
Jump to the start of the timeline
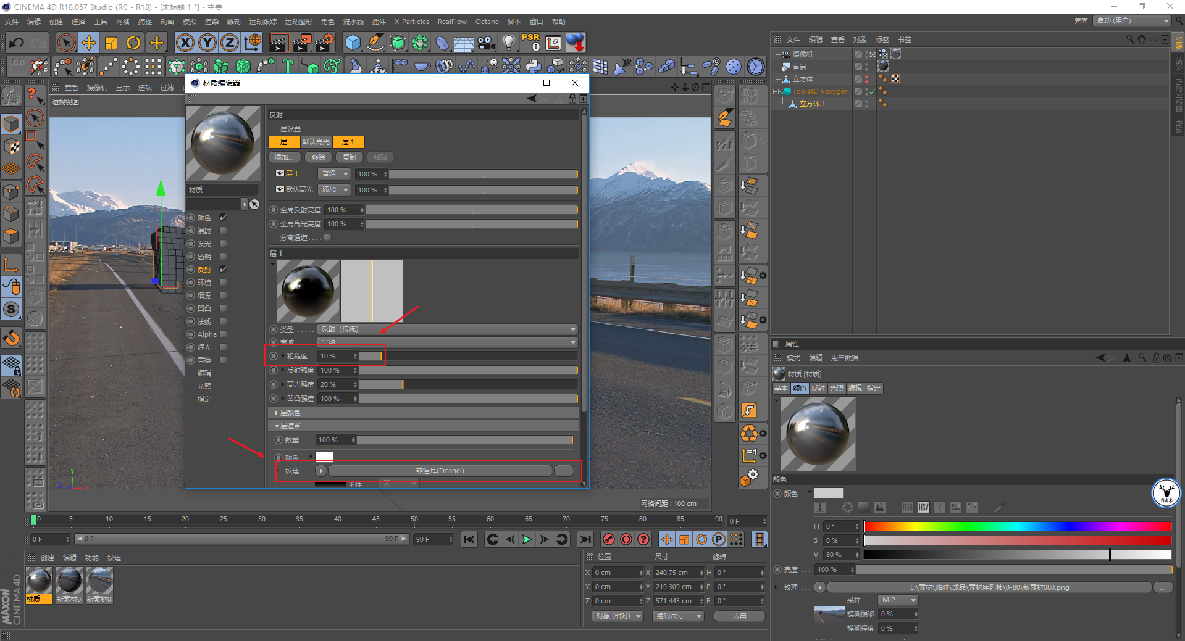469,539
